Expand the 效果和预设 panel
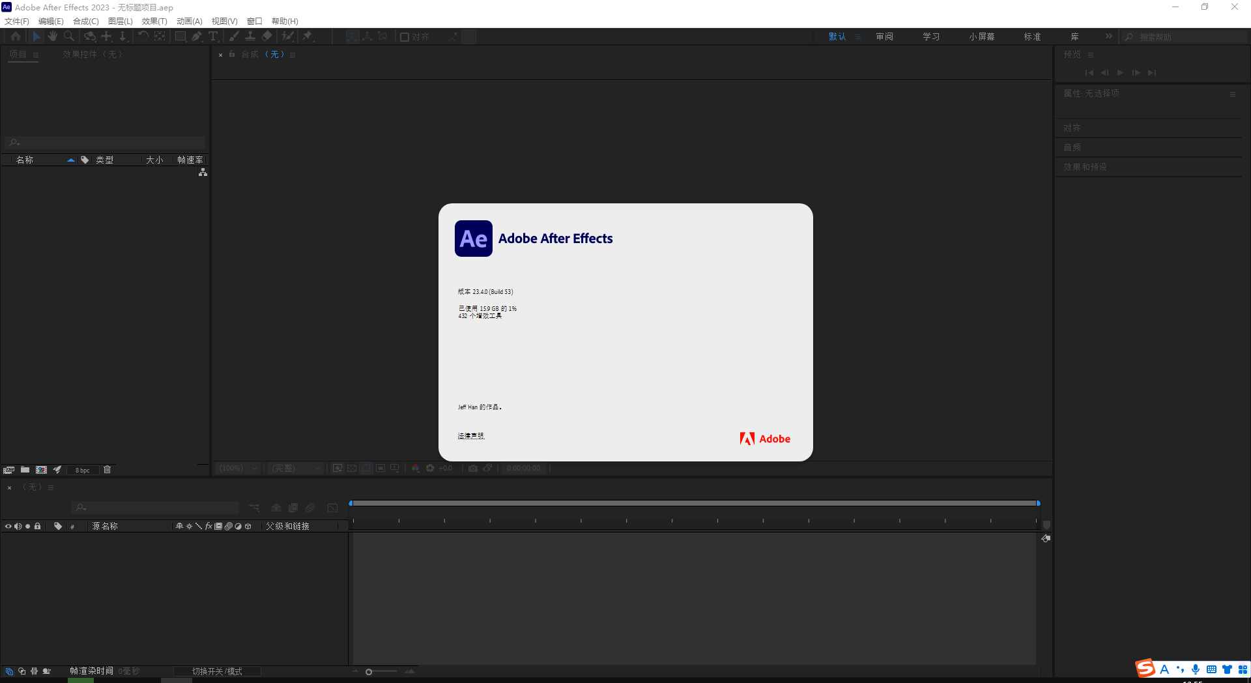The height and width of the screenshot is (683, 1251). click(x=1085, y=167)
